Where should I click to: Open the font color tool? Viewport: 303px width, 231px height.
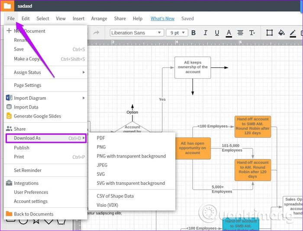(x=229, y=33)
